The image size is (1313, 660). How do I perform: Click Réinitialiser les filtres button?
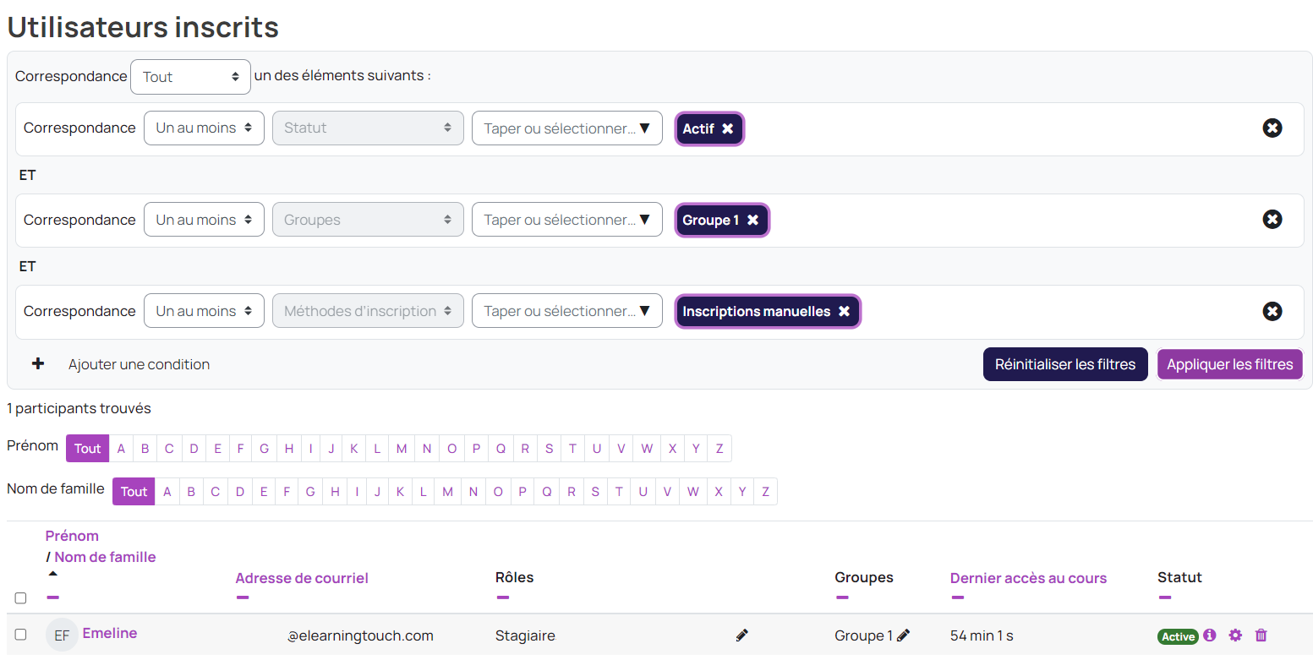pyautogui.click(x=1064, y=365)
